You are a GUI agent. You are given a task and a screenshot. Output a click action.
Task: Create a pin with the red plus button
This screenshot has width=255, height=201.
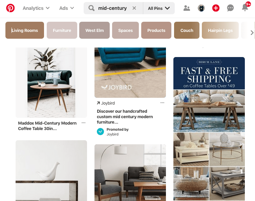[216, 8]
